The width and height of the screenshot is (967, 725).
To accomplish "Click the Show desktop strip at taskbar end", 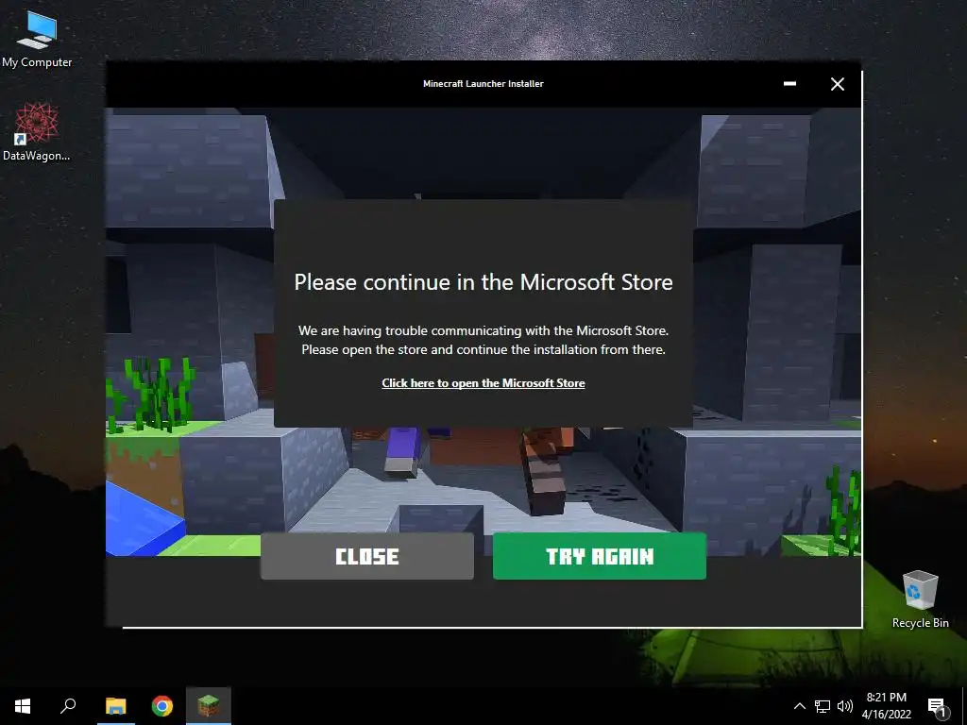I will (964, 706).
